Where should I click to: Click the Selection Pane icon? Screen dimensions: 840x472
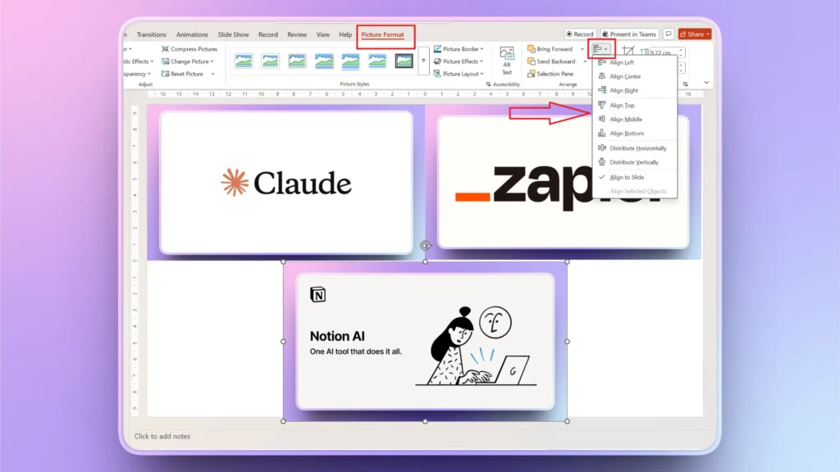[x=532, y=74]
